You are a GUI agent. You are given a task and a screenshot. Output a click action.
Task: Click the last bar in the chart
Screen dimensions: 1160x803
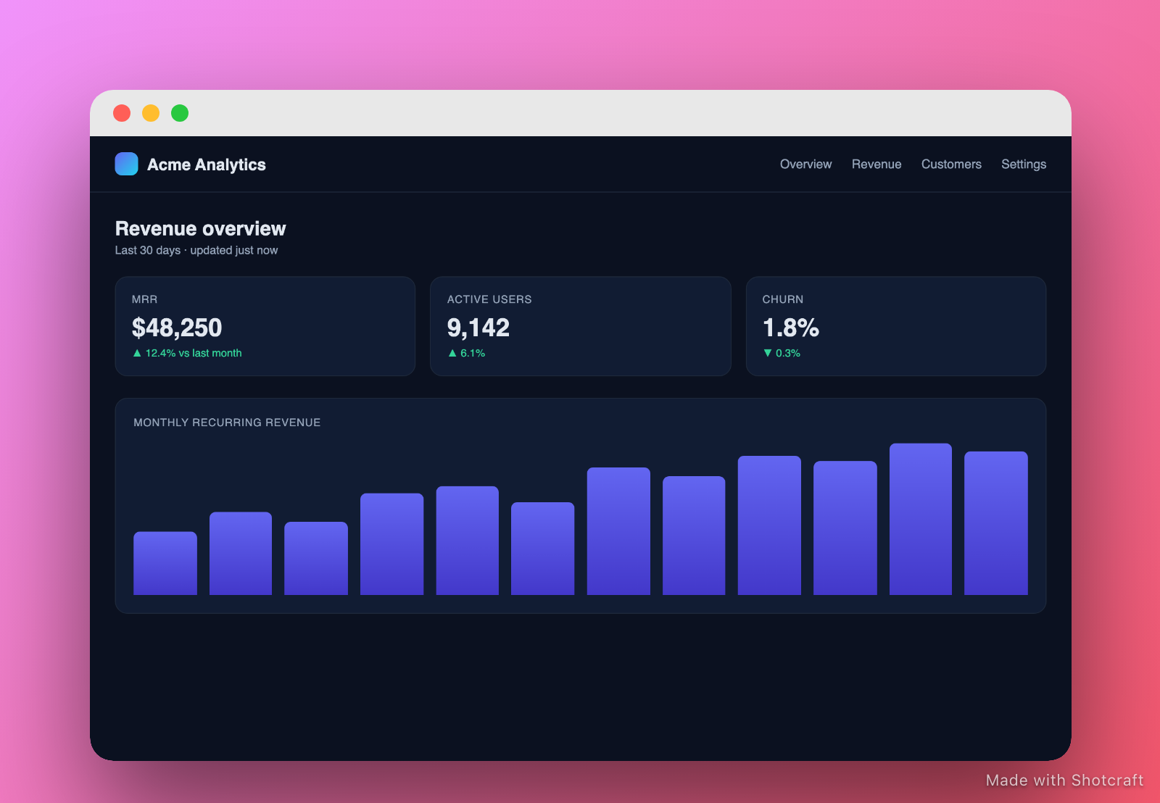[996, 523]
